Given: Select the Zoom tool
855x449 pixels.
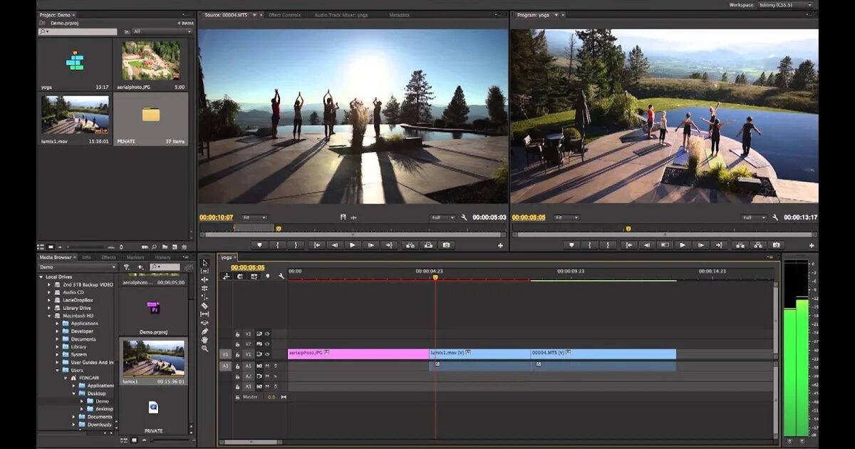Looking at the screenshot, I should click(205, 349).
